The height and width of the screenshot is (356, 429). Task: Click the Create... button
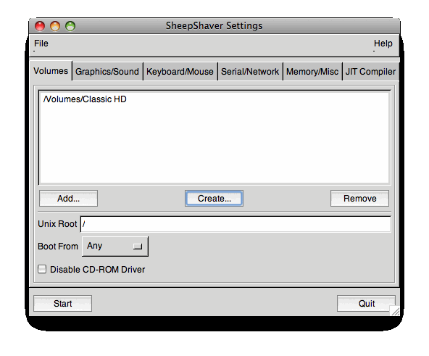point(214,198)
